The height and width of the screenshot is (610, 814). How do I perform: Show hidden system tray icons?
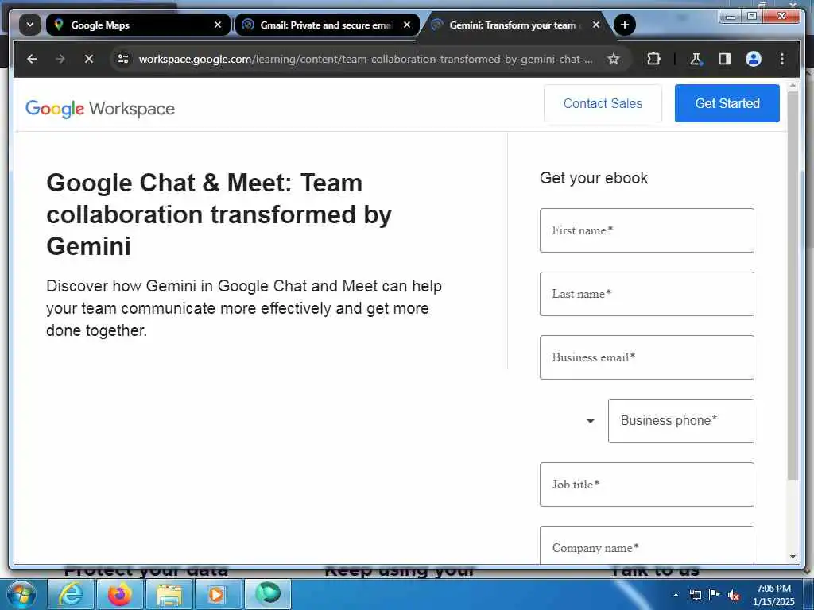[x=676, y=595]
